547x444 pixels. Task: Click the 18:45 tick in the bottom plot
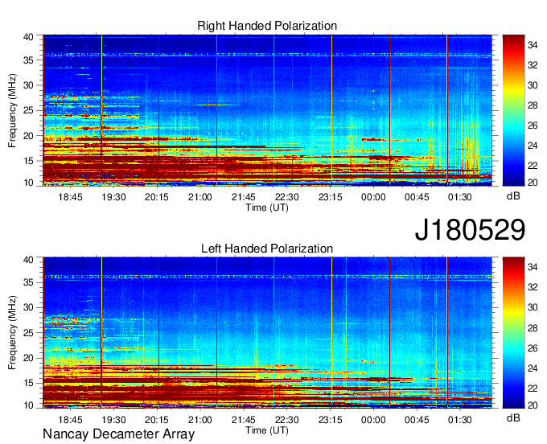tap(70, 420)
